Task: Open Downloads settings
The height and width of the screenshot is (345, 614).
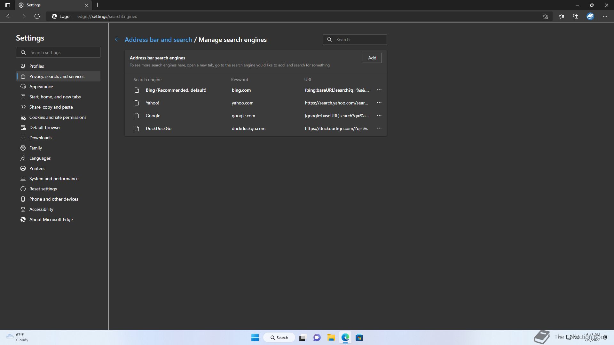Action: 58,138
